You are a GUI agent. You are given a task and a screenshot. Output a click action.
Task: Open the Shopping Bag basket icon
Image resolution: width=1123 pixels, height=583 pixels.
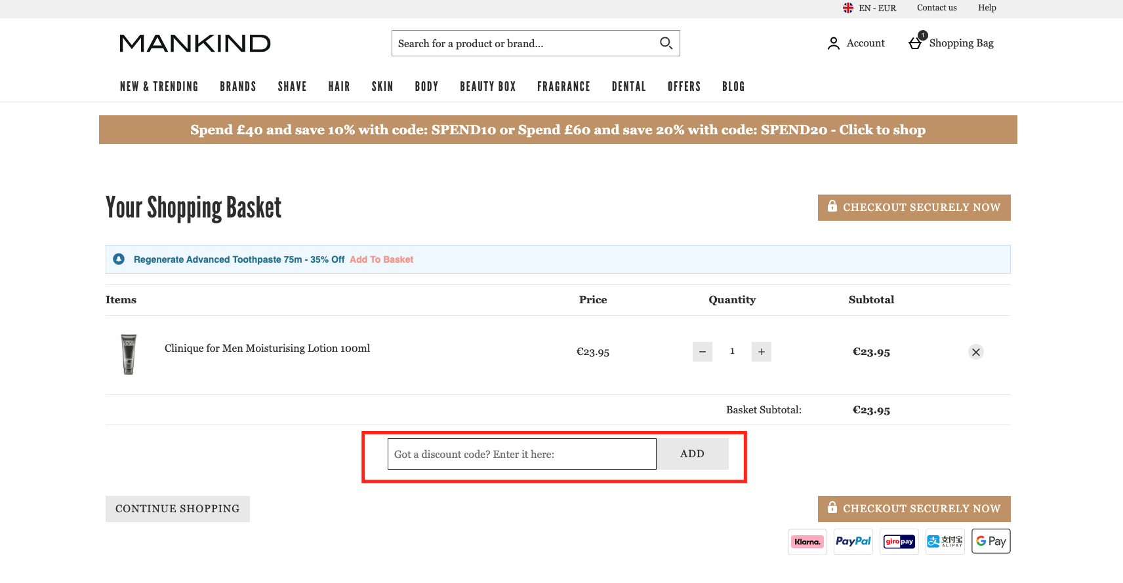tap(915, 43)
